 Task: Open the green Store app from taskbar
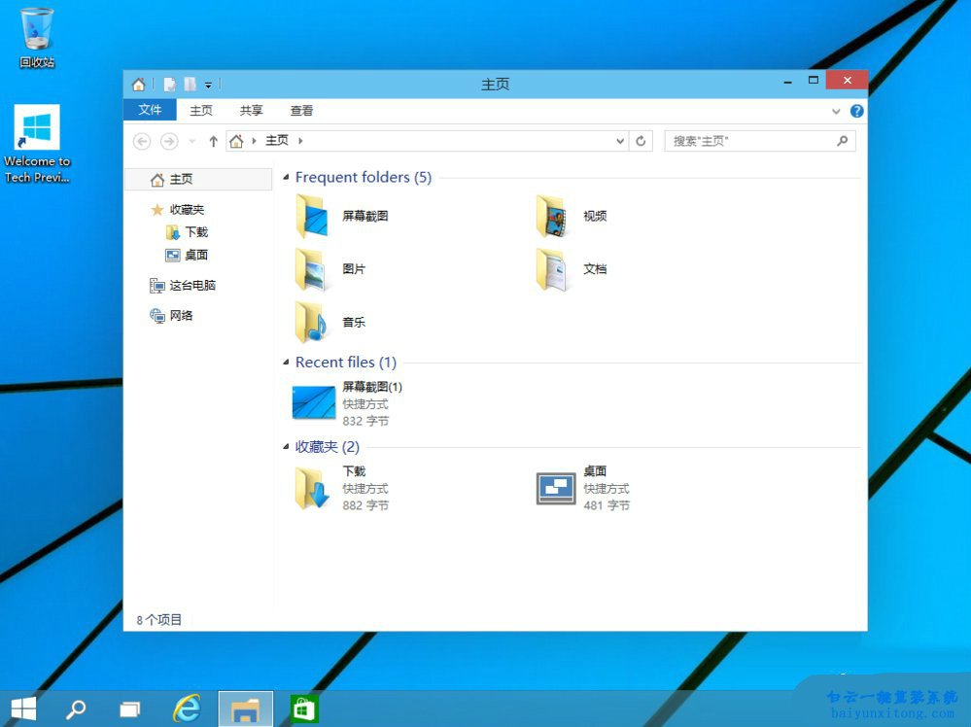coord(303,708)
